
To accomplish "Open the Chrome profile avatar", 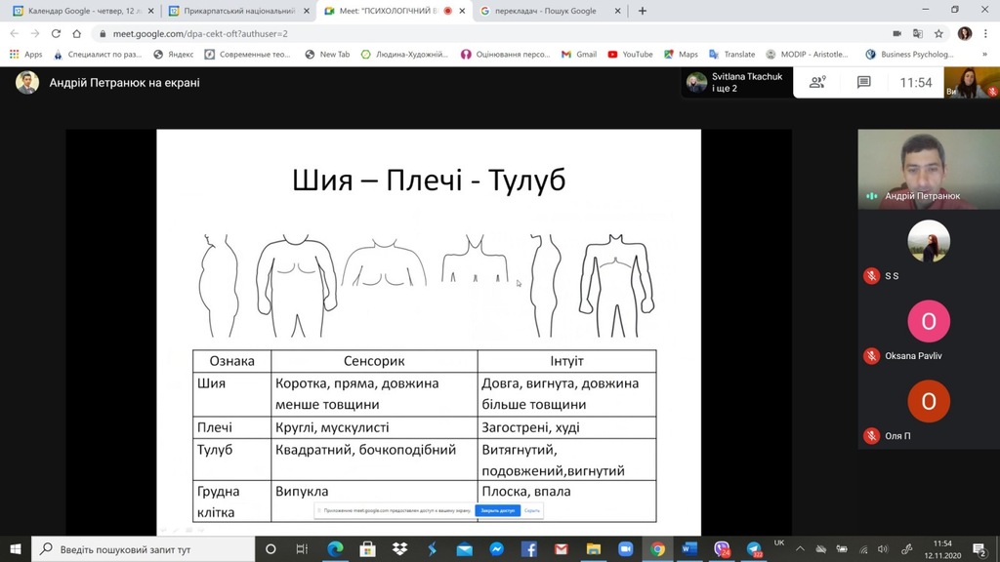I will click(x=964, y=33).
